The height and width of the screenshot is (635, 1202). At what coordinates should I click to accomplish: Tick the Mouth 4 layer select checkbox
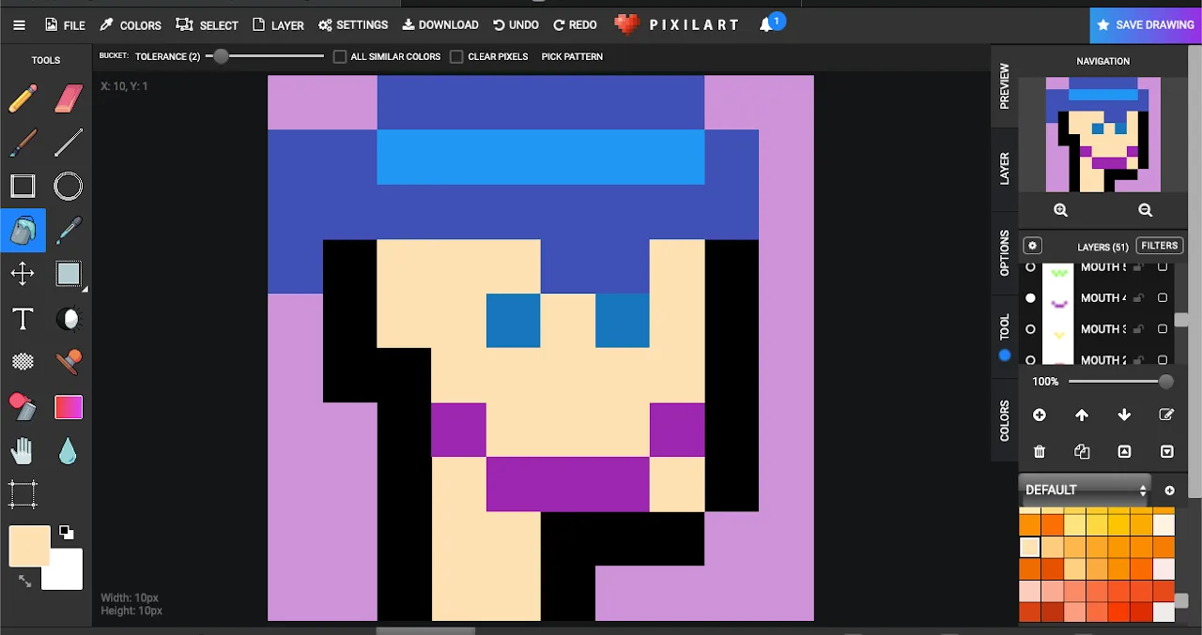[x=1163, y=298]
